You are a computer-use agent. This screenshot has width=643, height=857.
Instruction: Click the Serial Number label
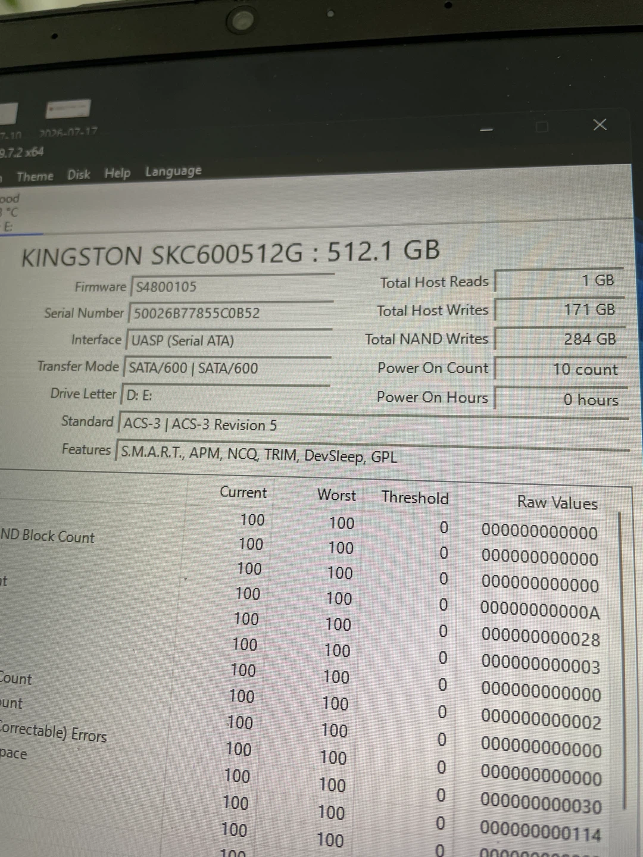(83, 313)
